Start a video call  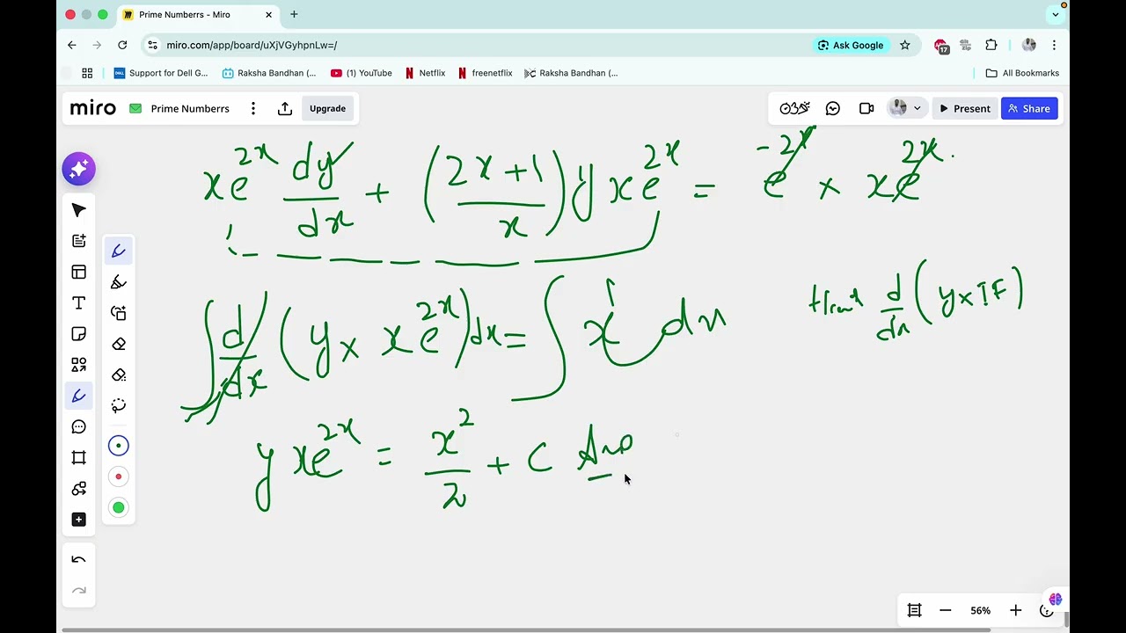tap(866, 108)
